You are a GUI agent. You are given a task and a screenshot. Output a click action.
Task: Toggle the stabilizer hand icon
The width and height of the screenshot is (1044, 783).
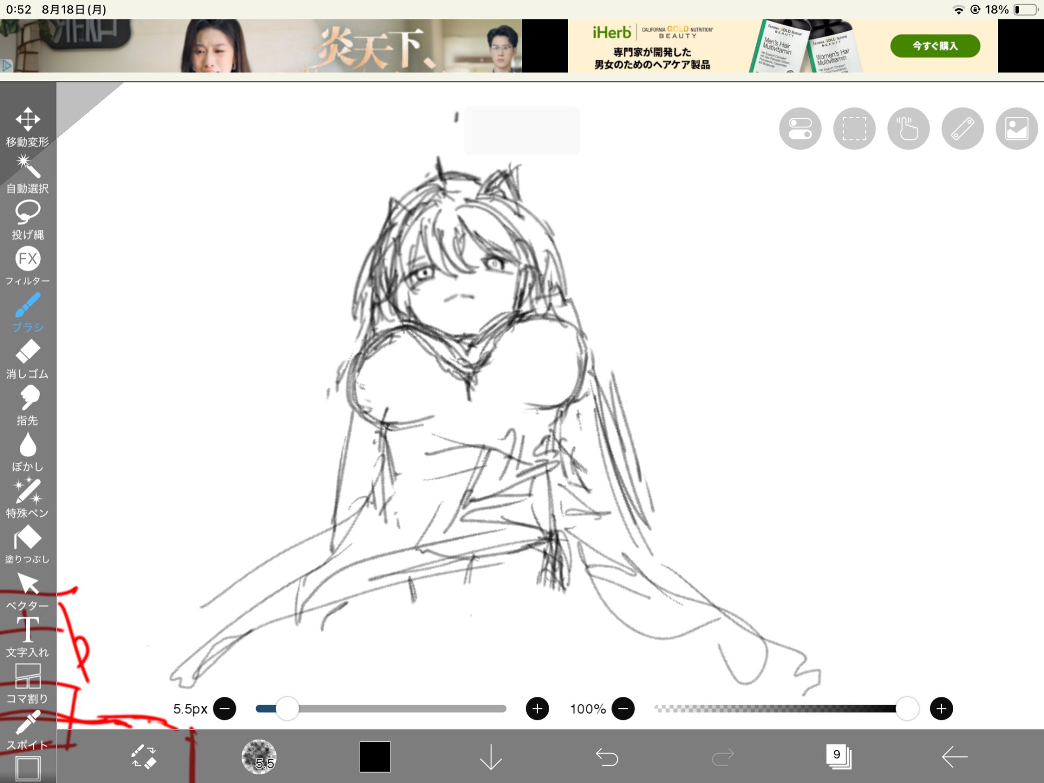pyautogui.click(x=908, y=128)
